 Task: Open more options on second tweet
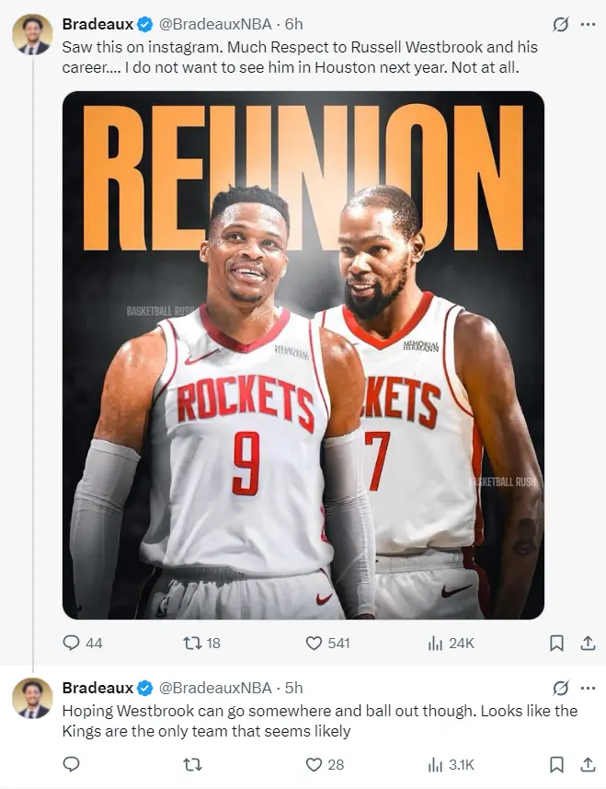589,688
